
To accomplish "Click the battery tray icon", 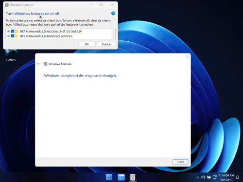I will (x=209, y=177).
